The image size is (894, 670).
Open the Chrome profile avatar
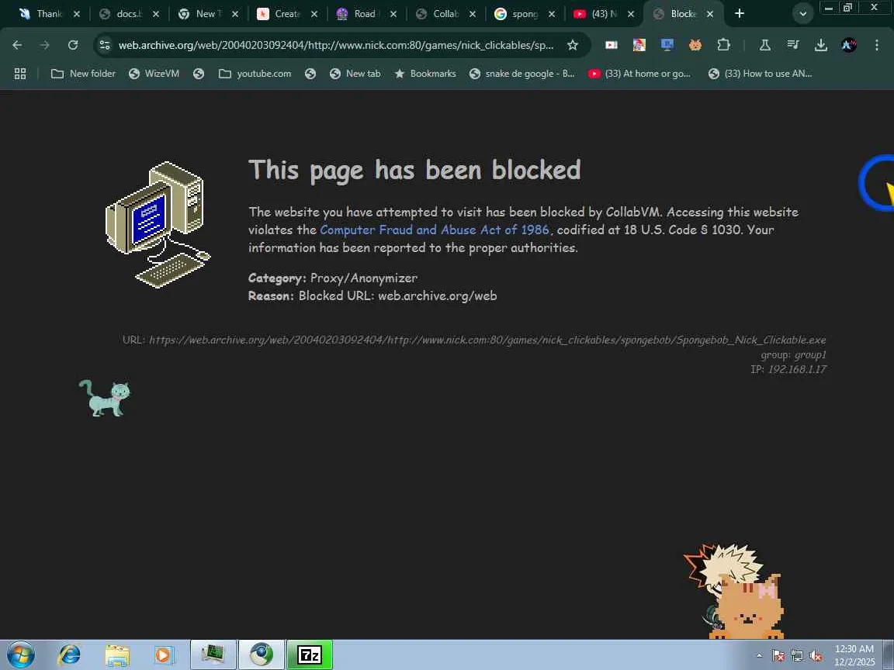[849, 45]
